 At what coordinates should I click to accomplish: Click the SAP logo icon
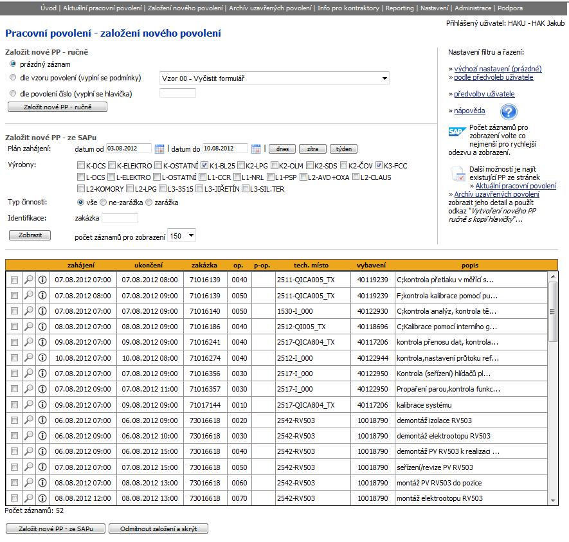tap(456, 132)
